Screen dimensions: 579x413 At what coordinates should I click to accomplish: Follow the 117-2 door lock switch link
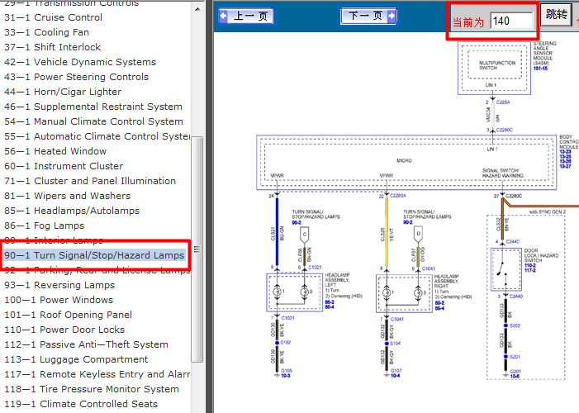pos(530,270)
